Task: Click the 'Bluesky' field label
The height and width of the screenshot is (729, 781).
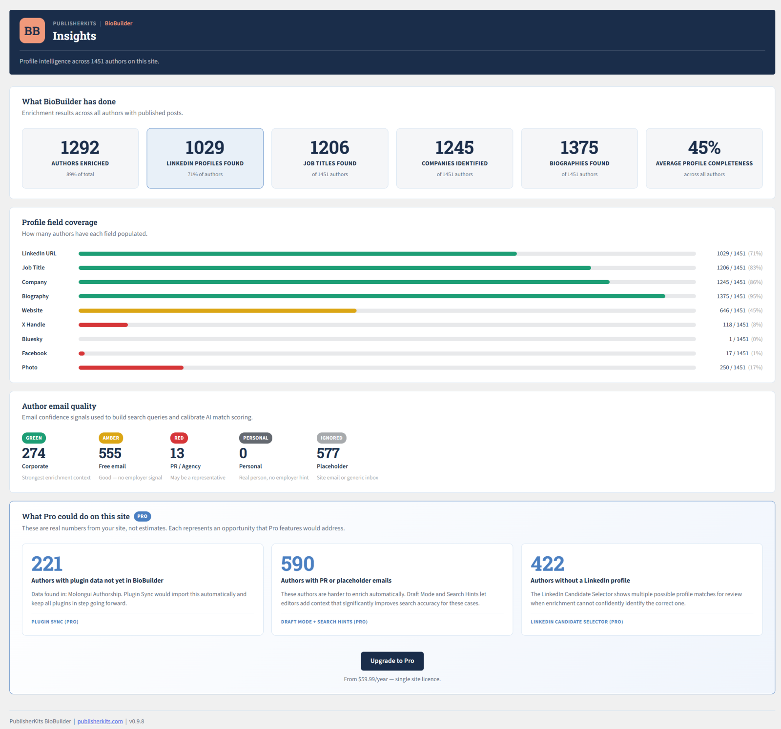Action: (32, 339)
